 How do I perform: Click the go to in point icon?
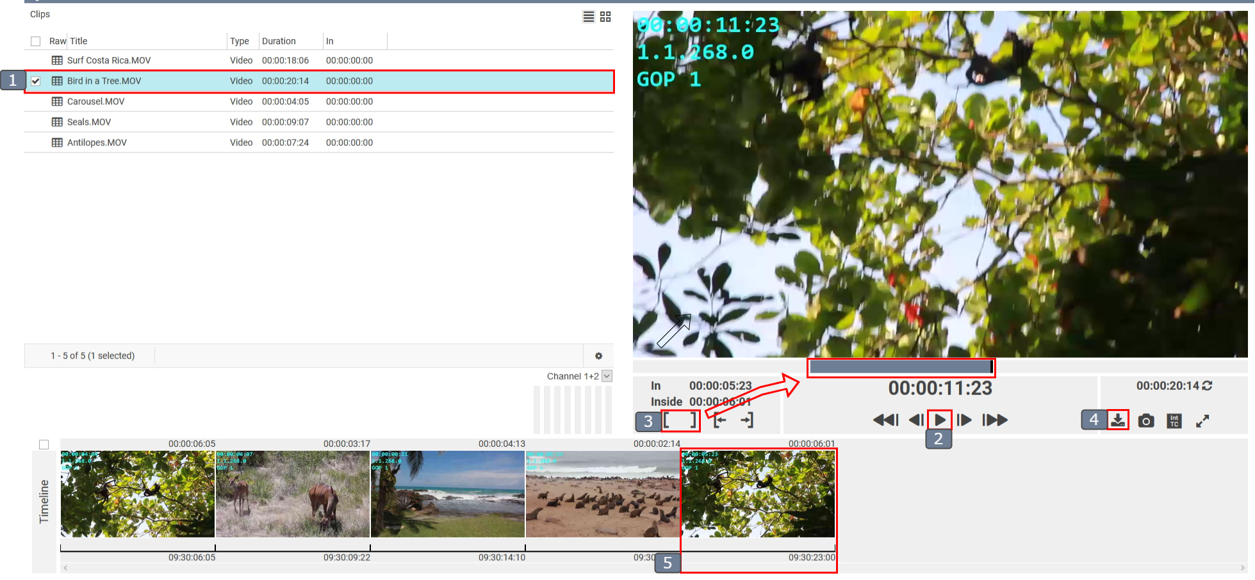click(x=720, y=421)
